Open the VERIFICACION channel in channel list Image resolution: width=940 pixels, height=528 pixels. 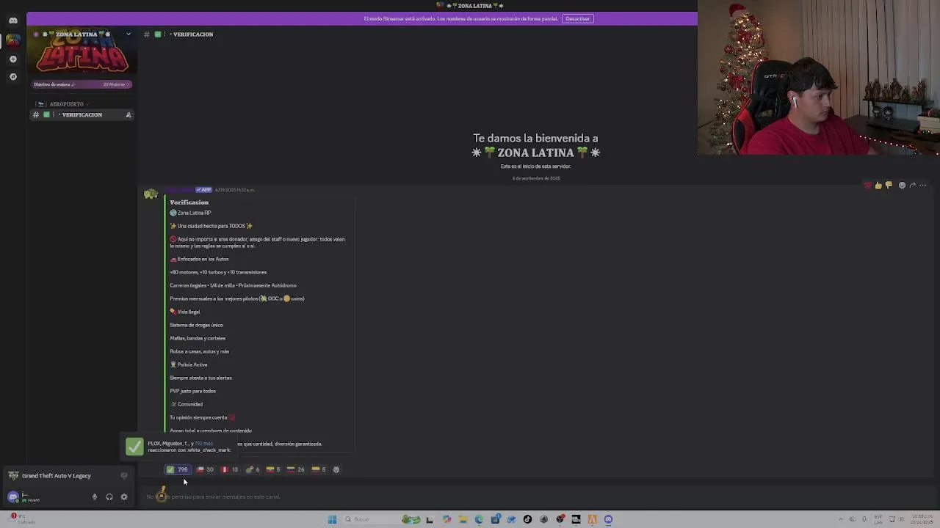[x=81, y=115]
